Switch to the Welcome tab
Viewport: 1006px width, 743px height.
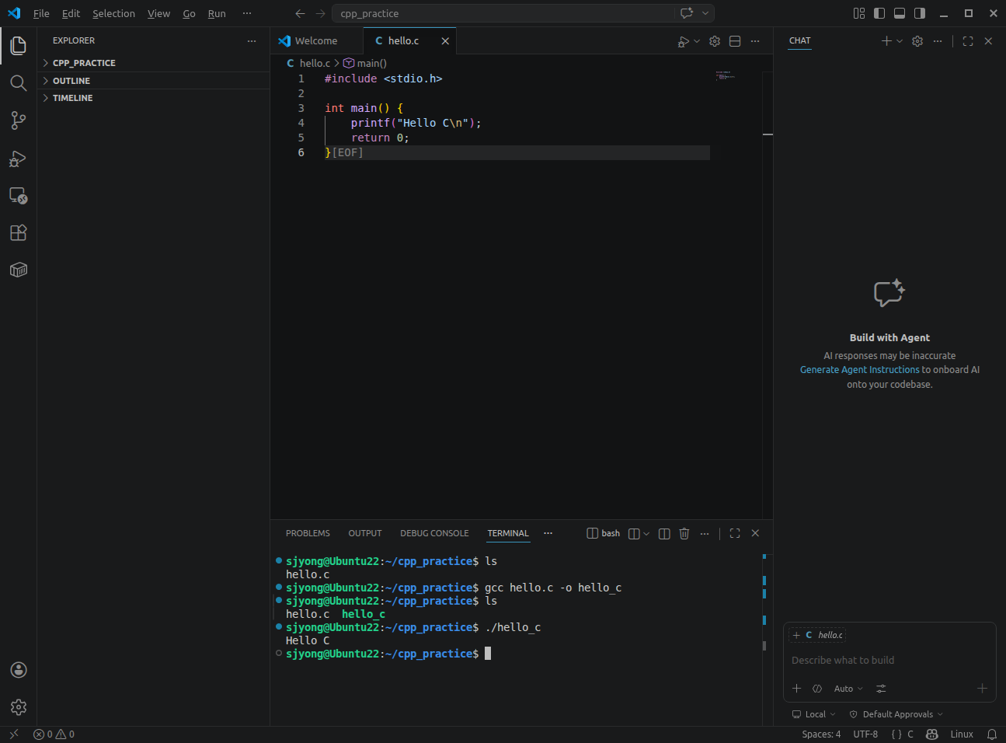(x=317, y=41)
